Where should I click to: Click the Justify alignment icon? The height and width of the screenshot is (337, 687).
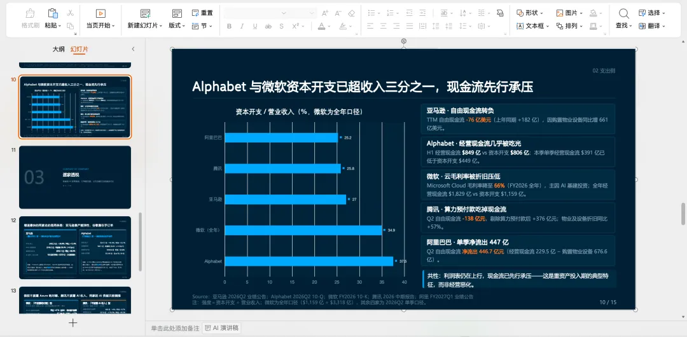click(410, 26)
